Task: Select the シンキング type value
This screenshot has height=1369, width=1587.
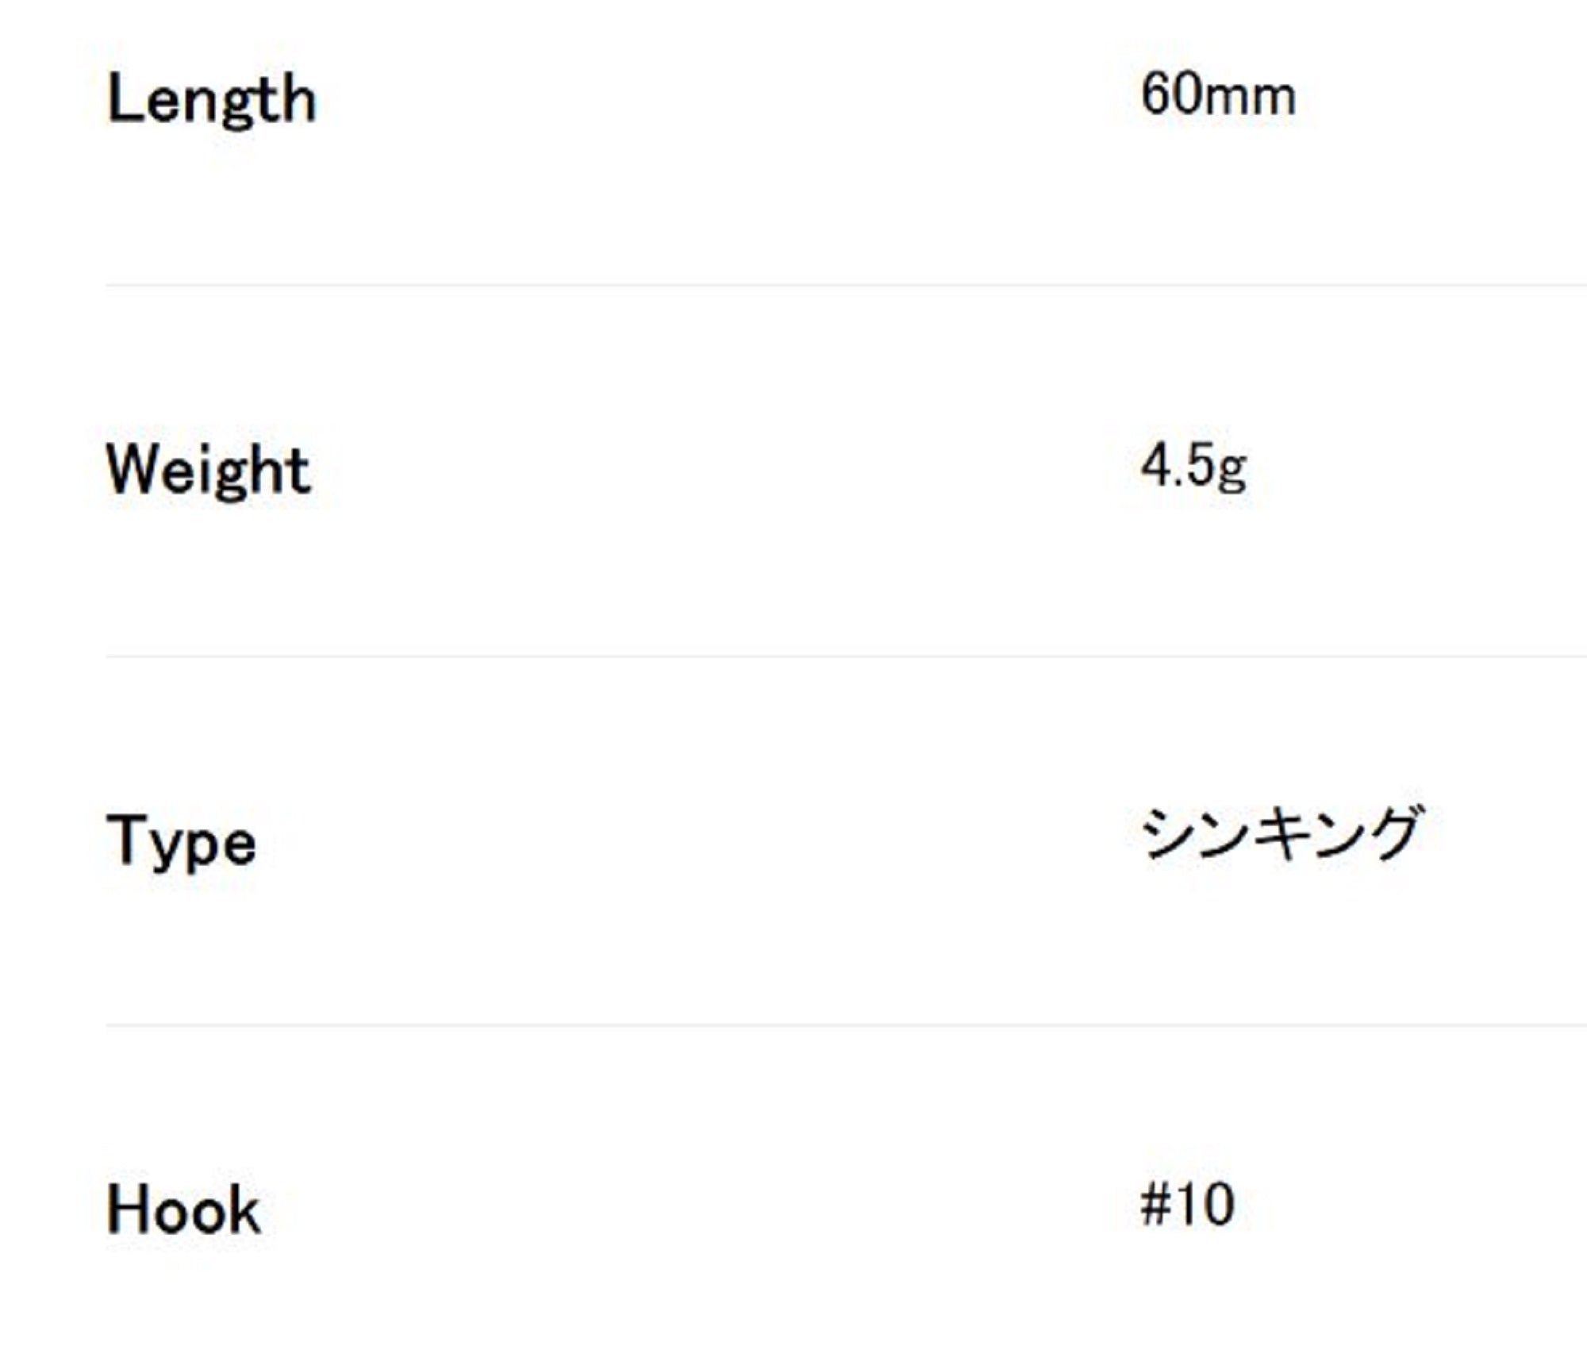Action: coord(1281,833)
